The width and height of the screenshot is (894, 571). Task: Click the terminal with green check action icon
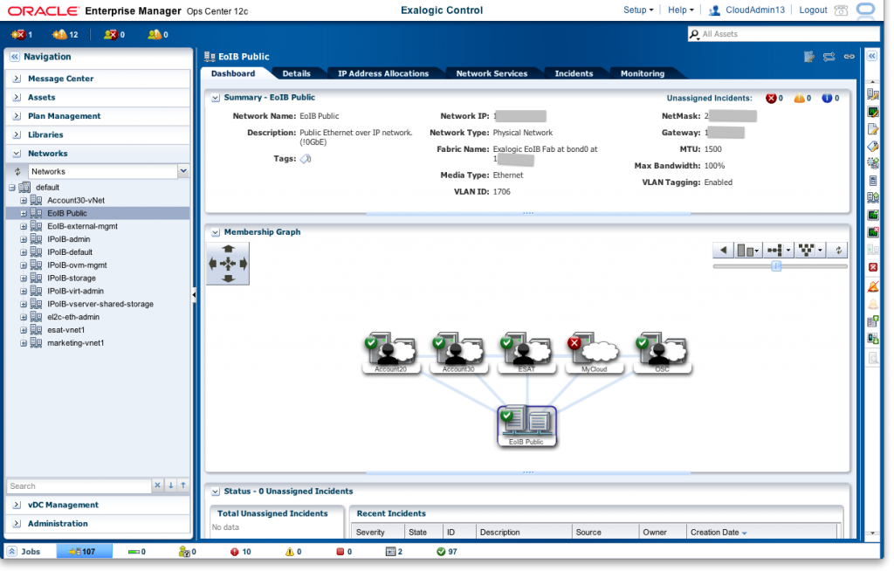point(873,215)
